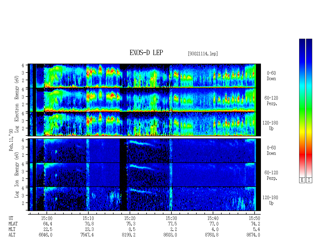Click the MLT value 4.0
Viewport: 313px width, 242px height.
pos(215,230)
